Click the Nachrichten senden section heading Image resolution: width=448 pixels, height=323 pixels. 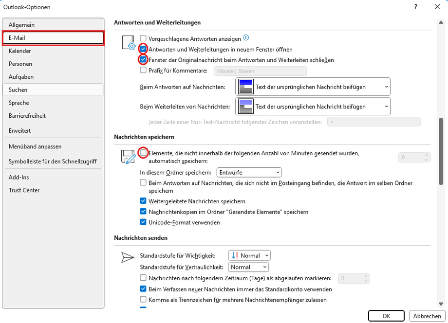[141, 238]
